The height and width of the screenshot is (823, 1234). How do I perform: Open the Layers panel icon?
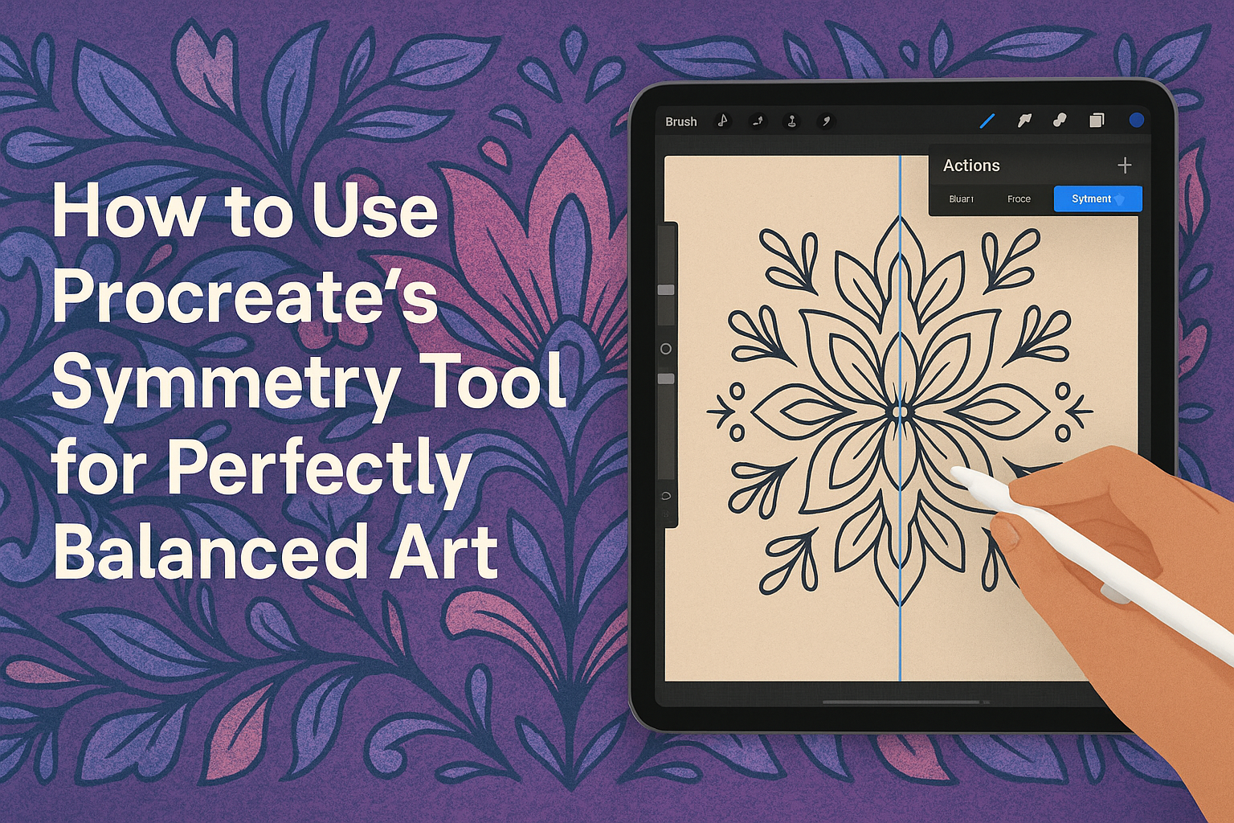click(1097, 121)
